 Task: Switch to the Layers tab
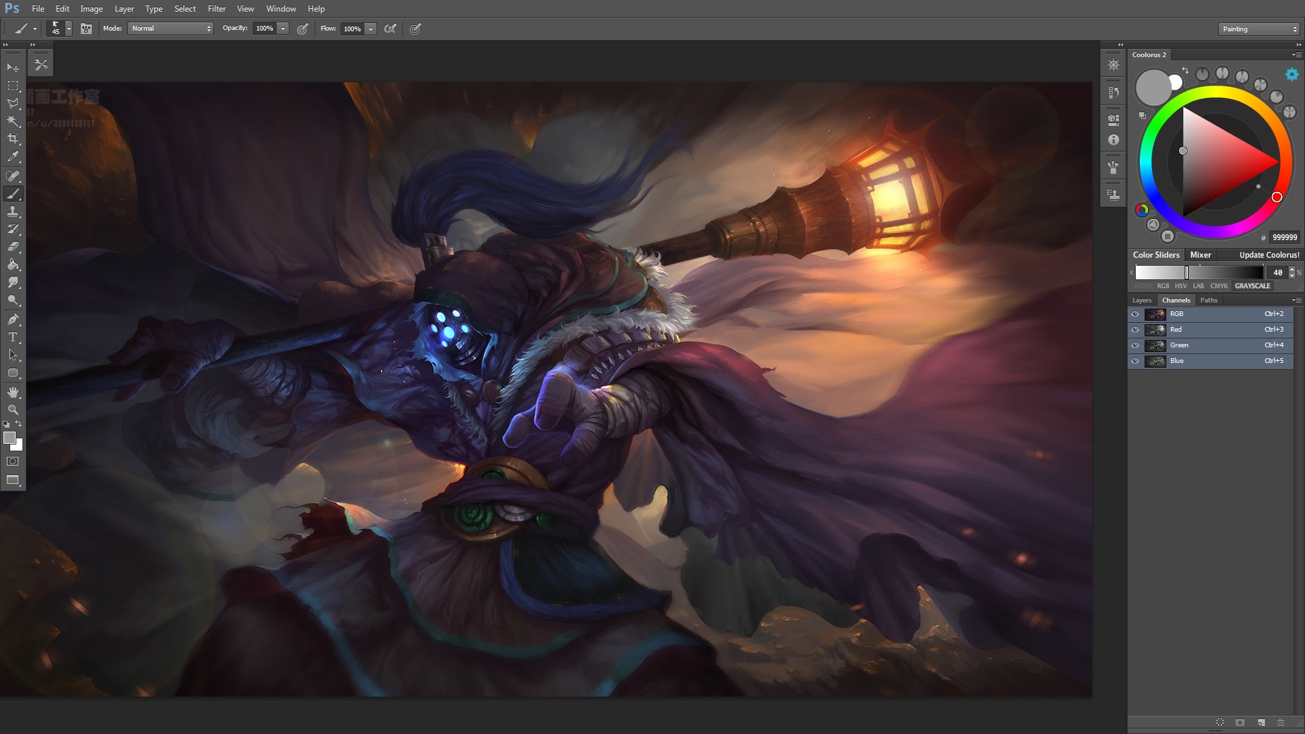point(1142,300)
